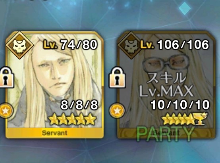220x163 pixels.
Task: Click the gold stars on the 10/10/10 card
Action: coord(178,119)
